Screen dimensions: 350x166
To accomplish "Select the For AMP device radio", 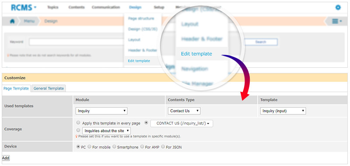I will [142, 147].
